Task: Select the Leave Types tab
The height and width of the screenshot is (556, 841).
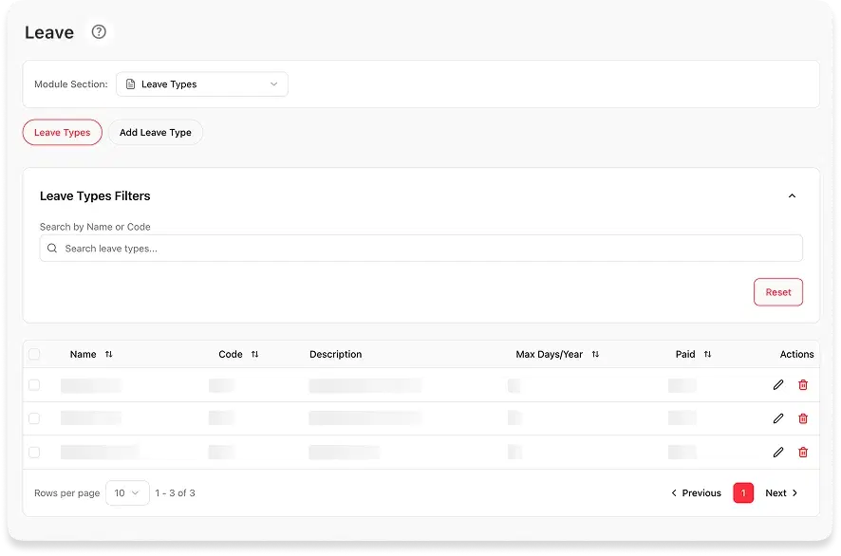Action: click(63, 133)
